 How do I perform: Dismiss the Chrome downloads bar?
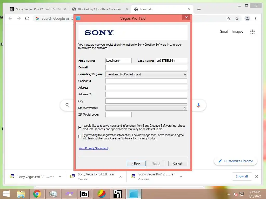coord(256,176)
